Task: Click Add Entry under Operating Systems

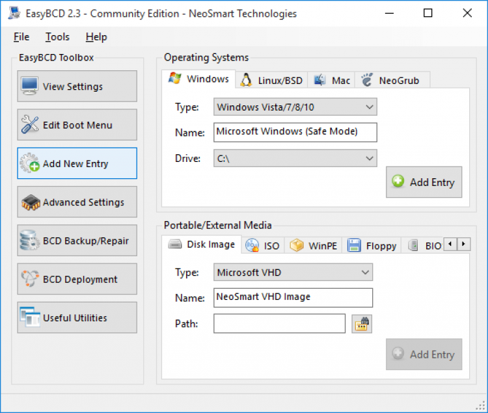Action: coord(424,182)
